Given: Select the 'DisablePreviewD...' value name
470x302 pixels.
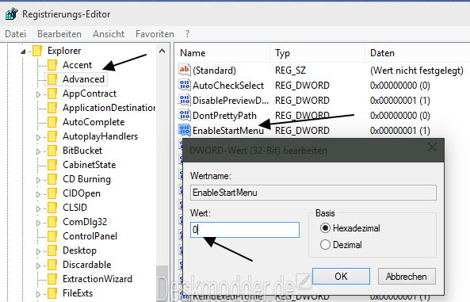Looking at the screenshot, I should (231, 101).
